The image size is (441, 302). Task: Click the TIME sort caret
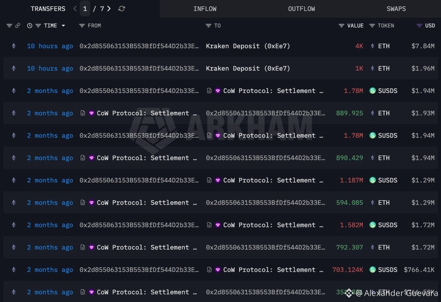click(x=63, y=25)
